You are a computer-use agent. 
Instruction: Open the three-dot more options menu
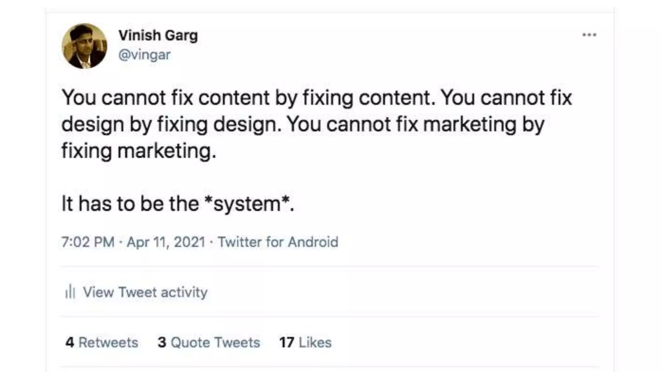point(589,35)
